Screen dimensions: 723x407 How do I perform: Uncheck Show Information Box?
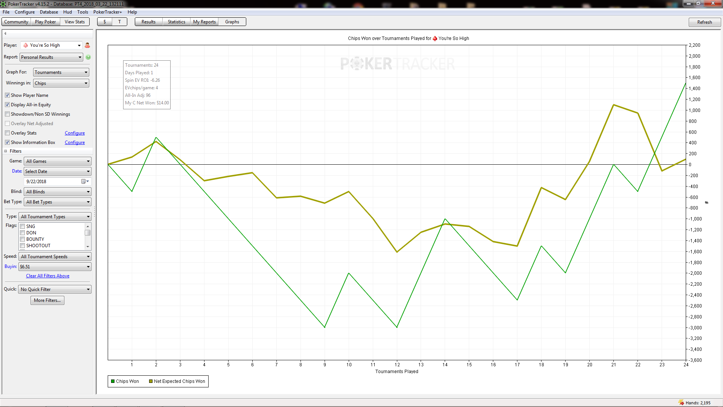point(7,142)
